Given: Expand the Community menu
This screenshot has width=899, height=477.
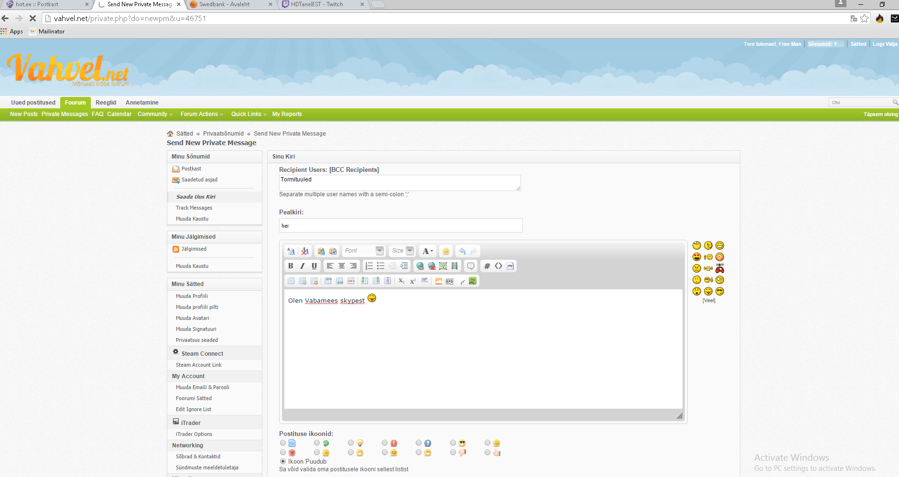Looking at the screenshot, I should (x=155, y=114).
